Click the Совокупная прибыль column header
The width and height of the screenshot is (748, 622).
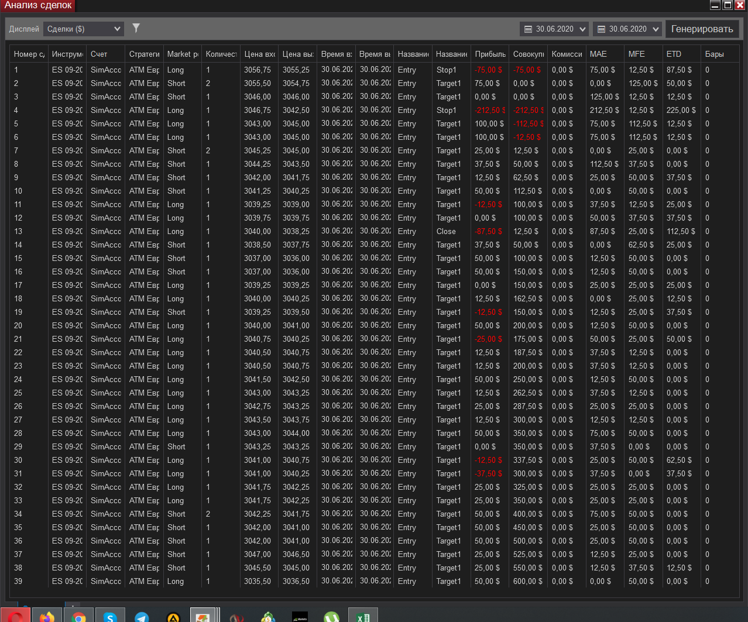point(529,54)
